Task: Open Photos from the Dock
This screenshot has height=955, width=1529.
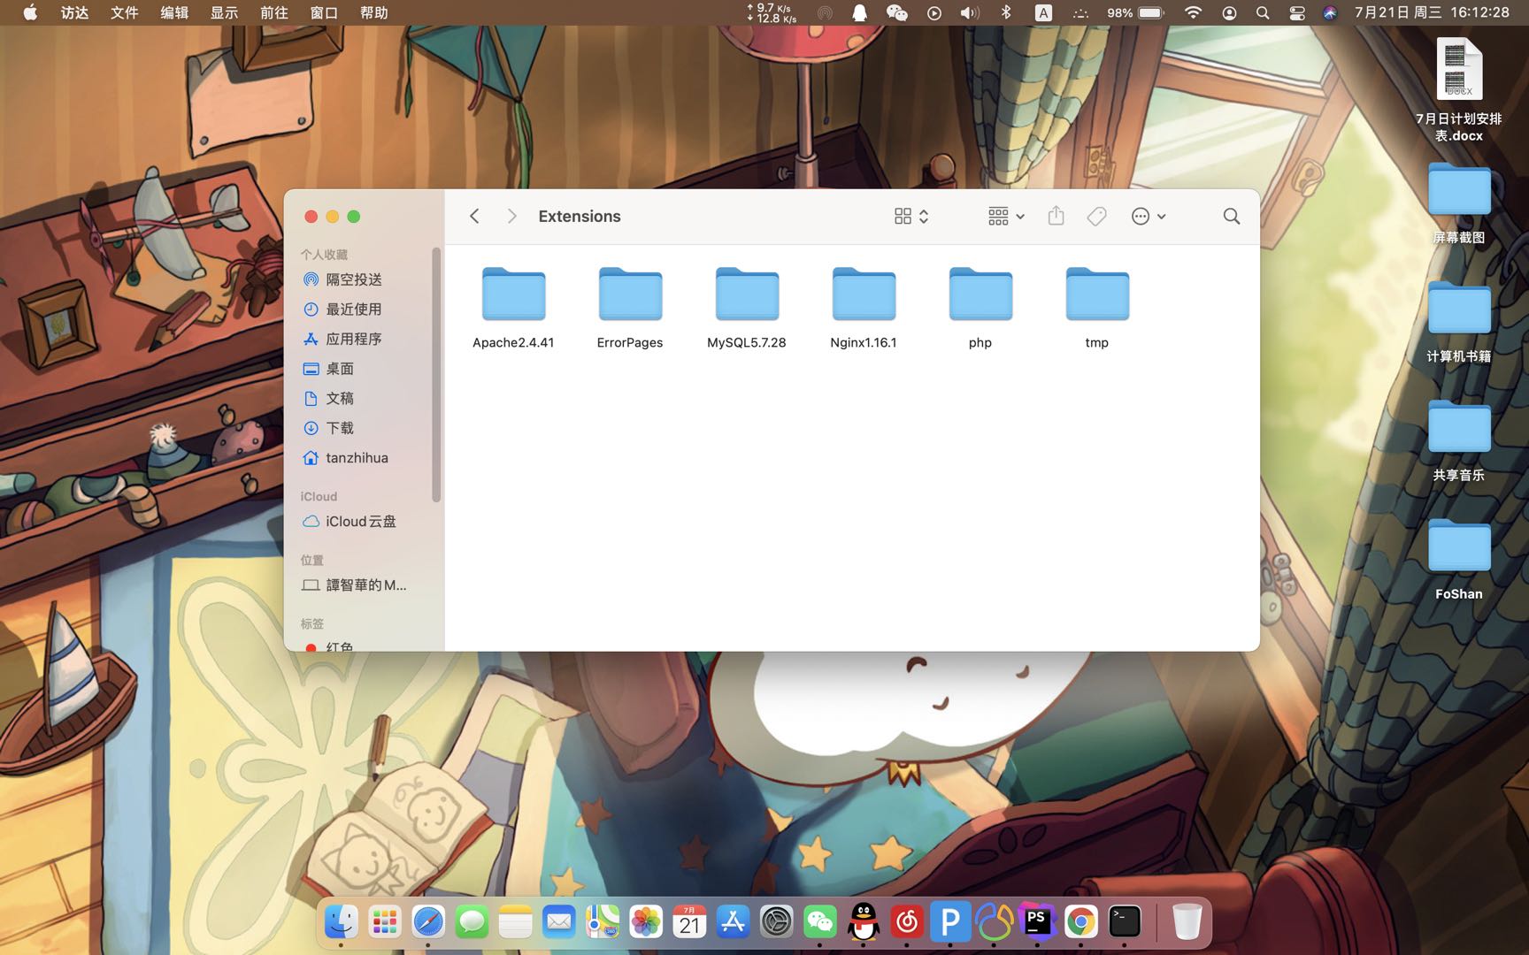Action: click(646, 923)
